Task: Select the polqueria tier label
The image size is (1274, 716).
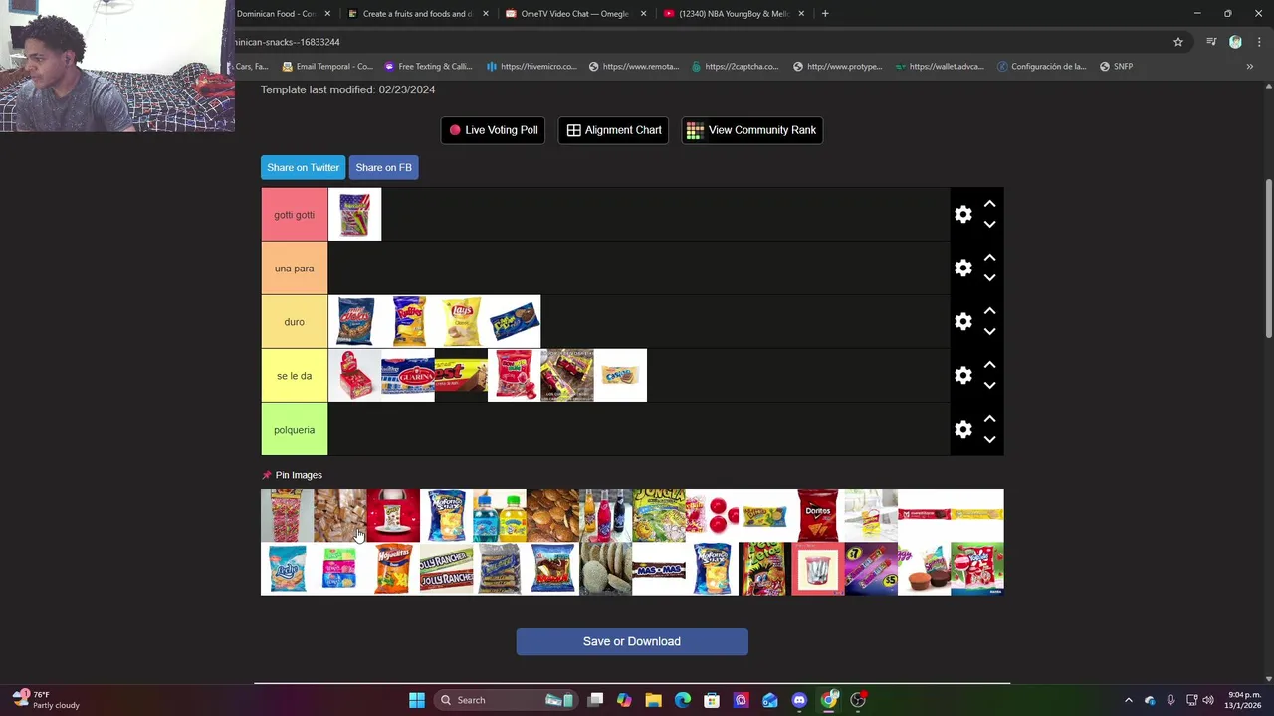Action: pos(294,430)
